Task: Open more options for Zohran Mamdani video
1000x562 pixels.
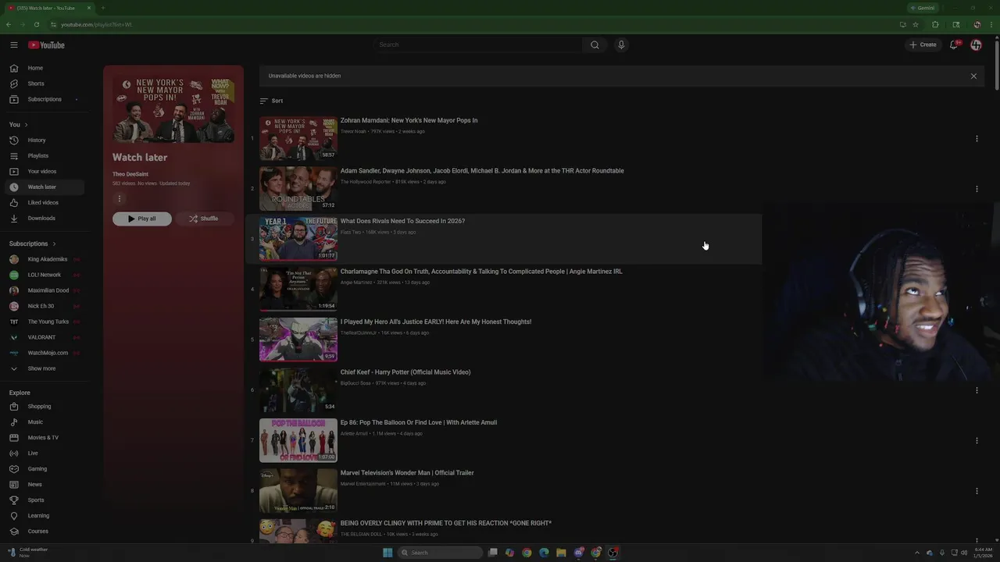Action: pos(977,139)
